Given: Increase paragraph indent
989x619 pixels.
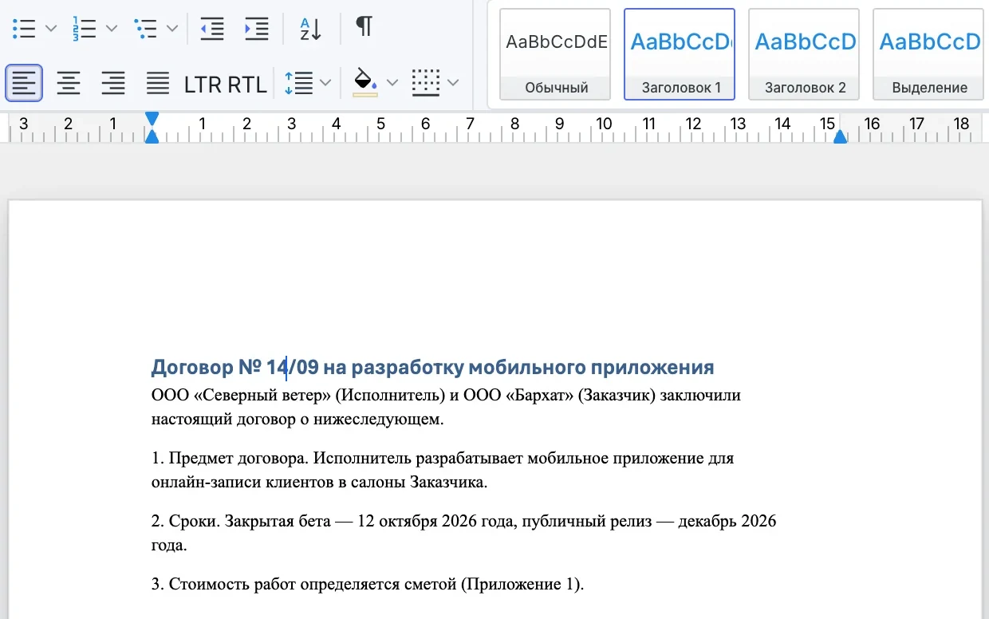Looking at the screenshot, I should tap(257, 29).
